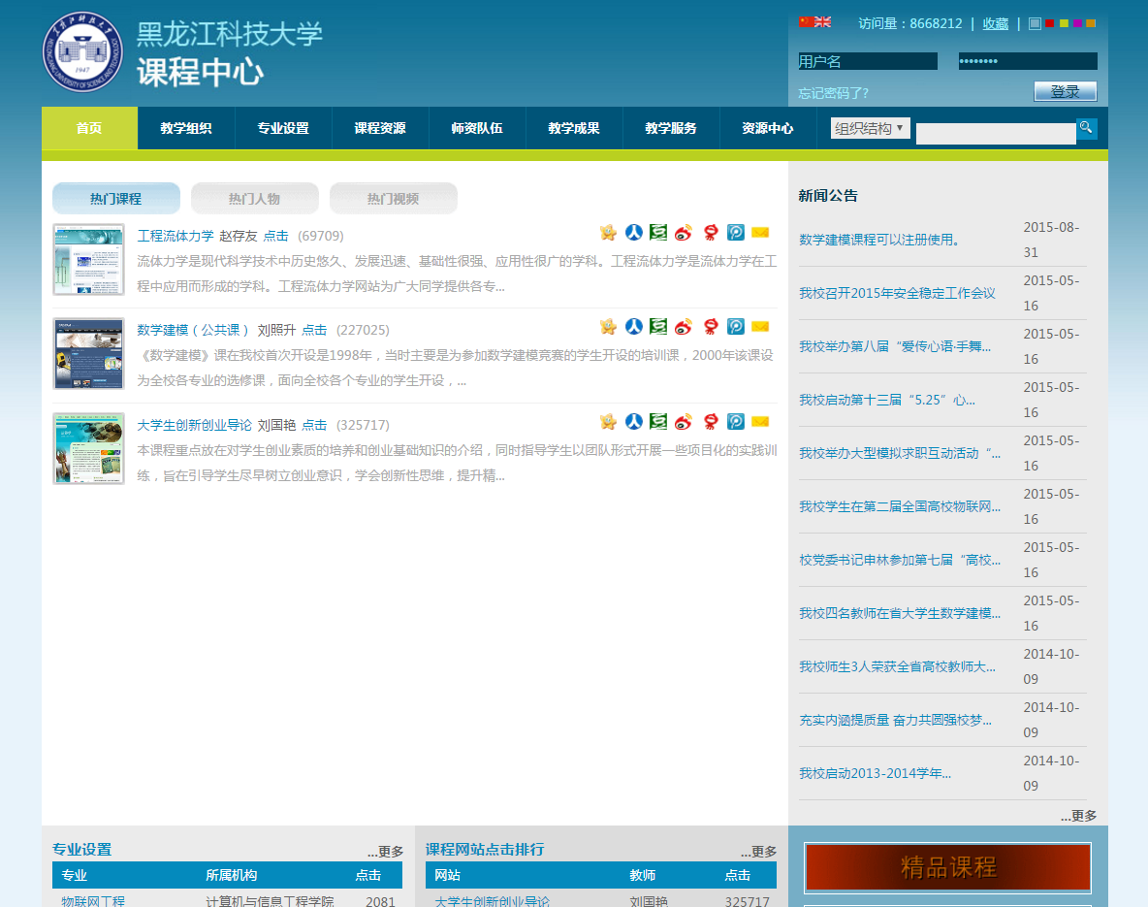Click the magnifier search icon

tap(1086, 128)
